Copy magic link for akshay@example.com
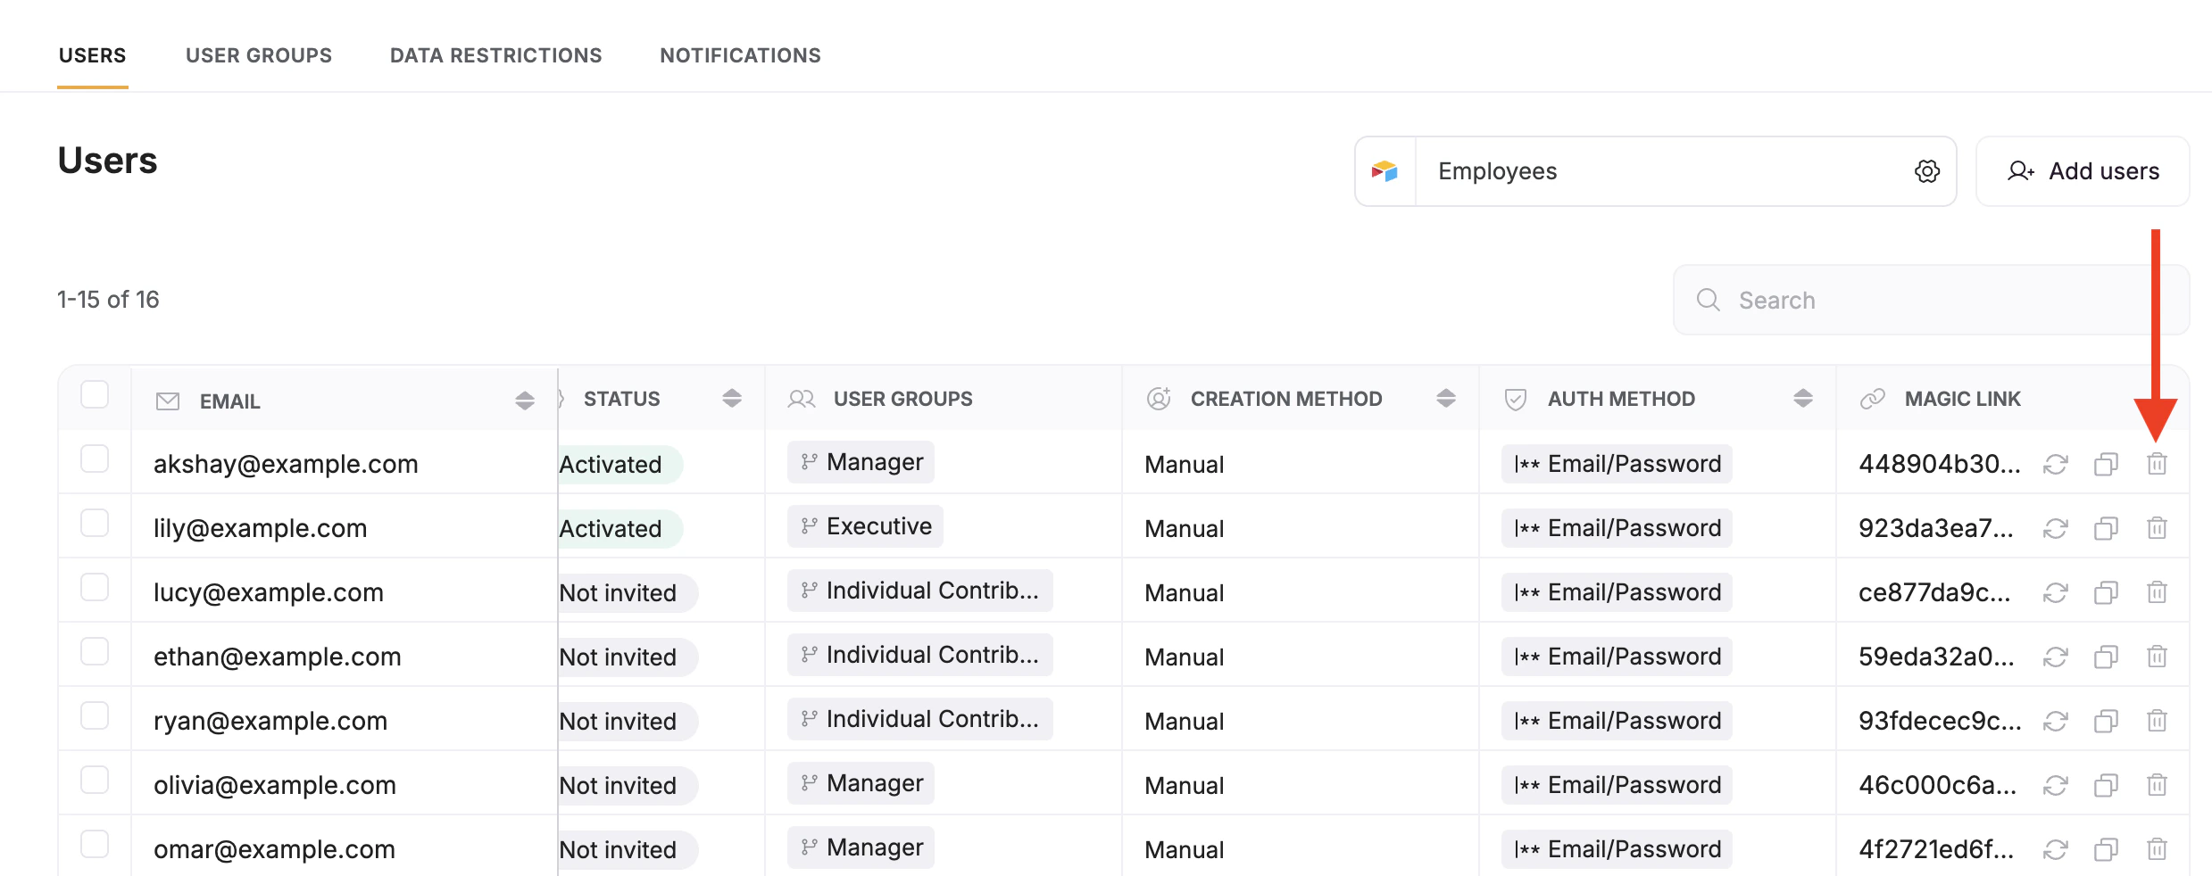Screen dimensions: 2212x876 coord(2107,464)
